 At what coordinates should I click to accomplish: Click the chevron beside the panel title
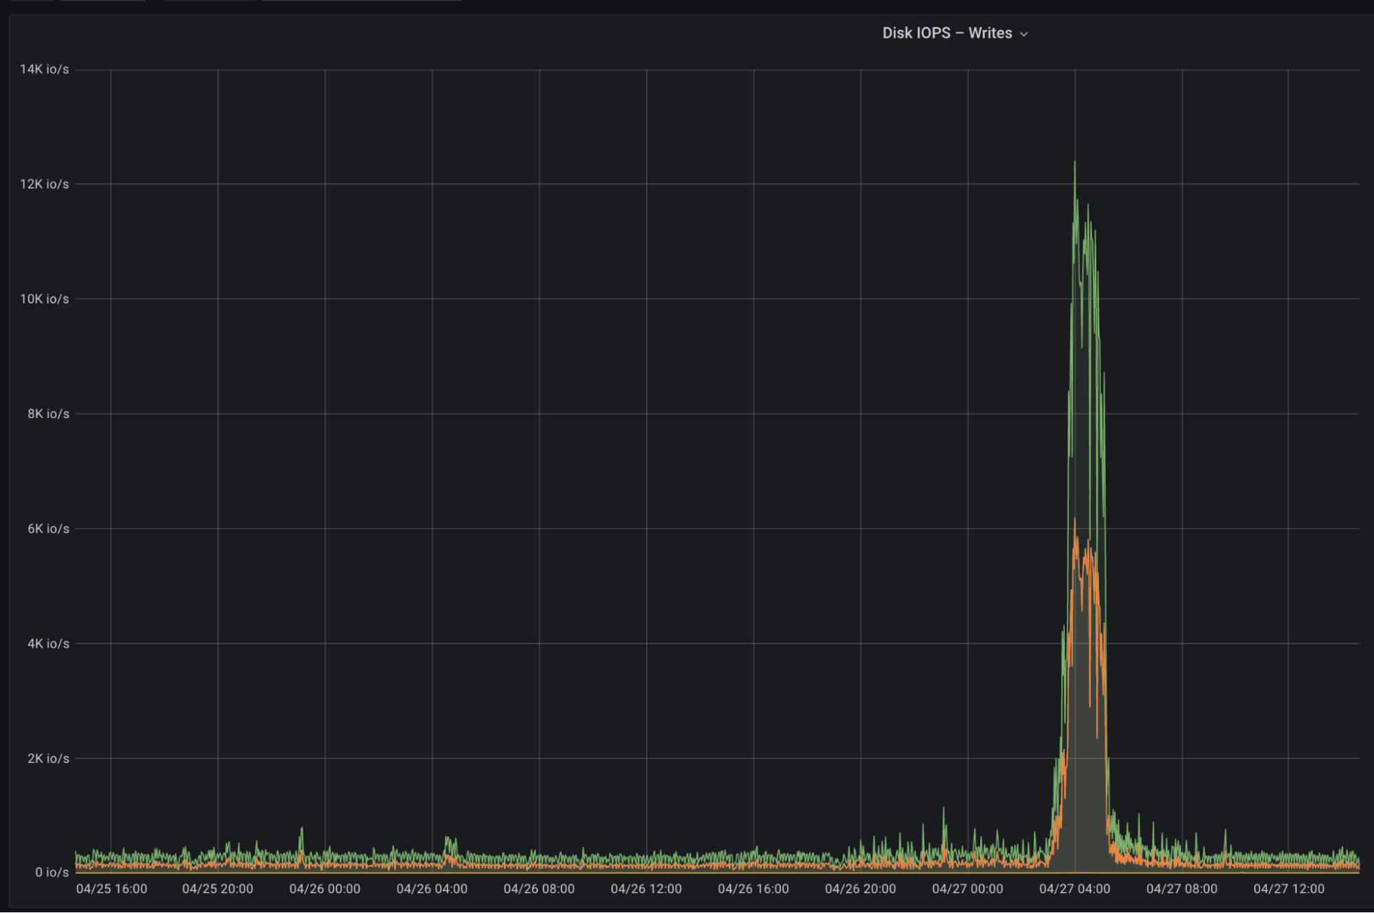pyautogui.click(x=1023, y=34)
